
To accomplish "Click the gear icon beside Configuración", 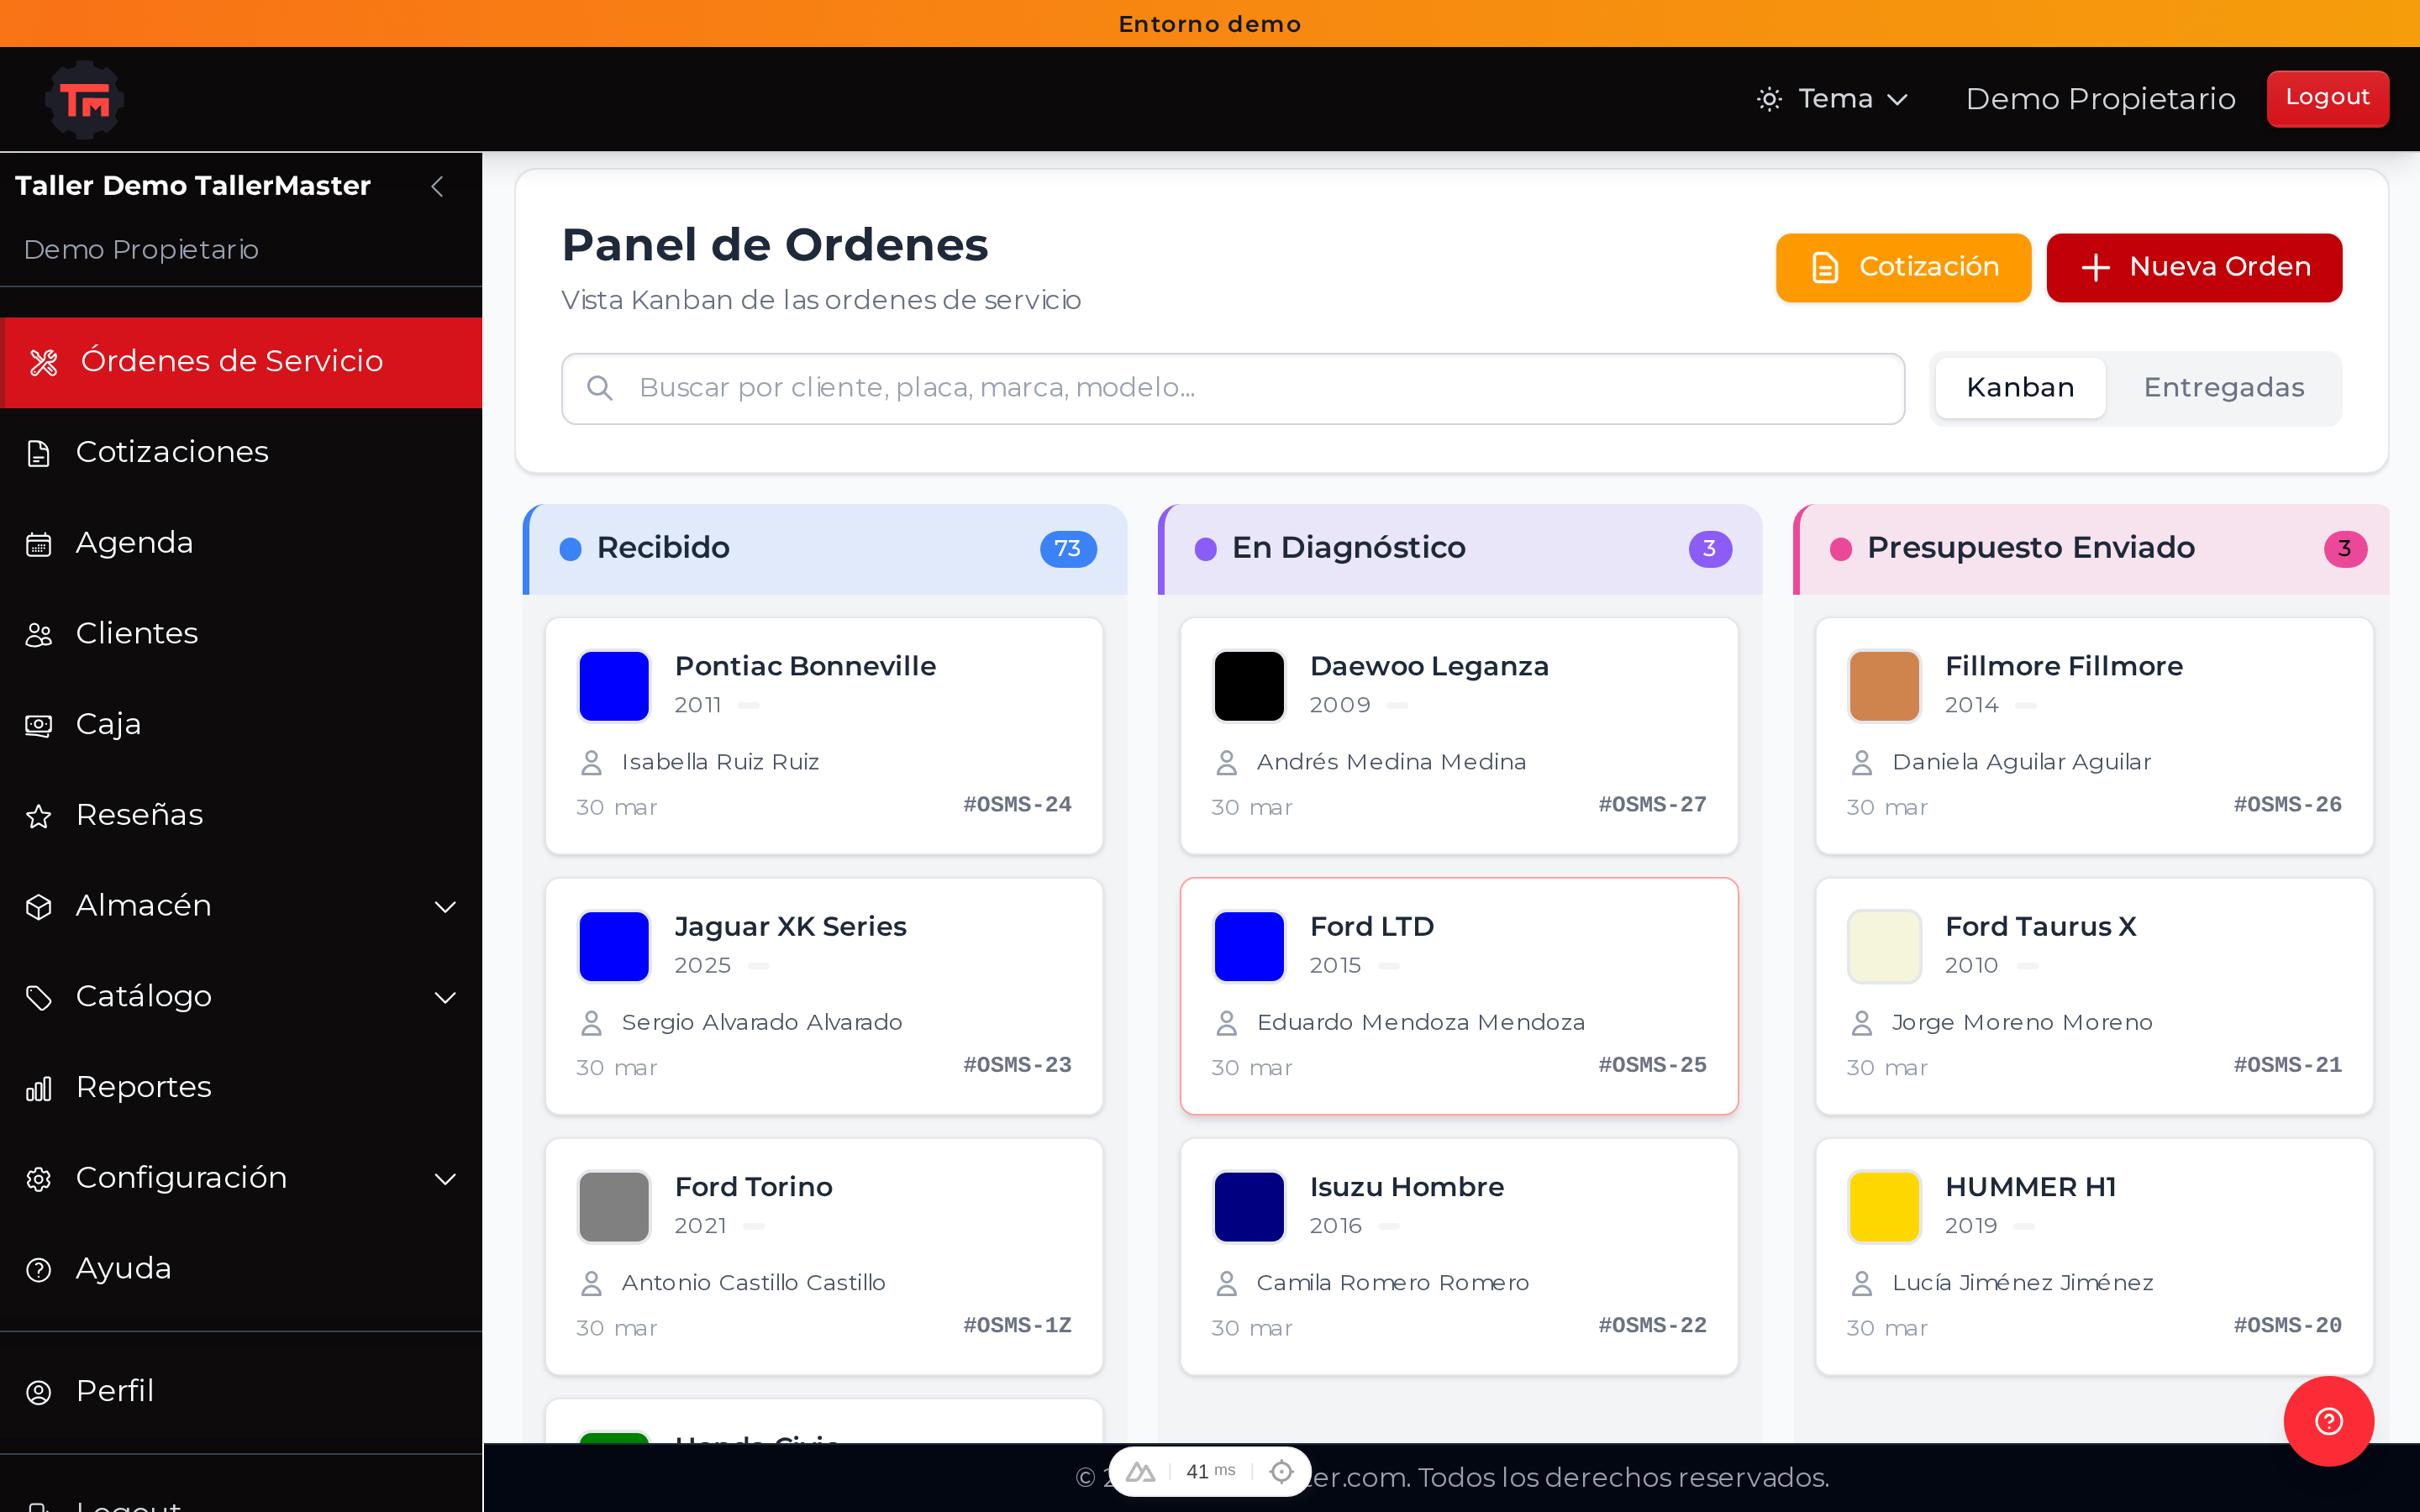I will pos(38,1179).
